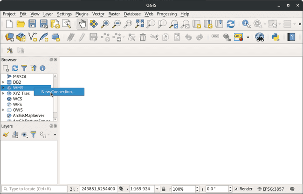Filter legend funnel icon in Layers panel
Image resolution: width=303 pixels, height=194 pixels.
point(34,134)
